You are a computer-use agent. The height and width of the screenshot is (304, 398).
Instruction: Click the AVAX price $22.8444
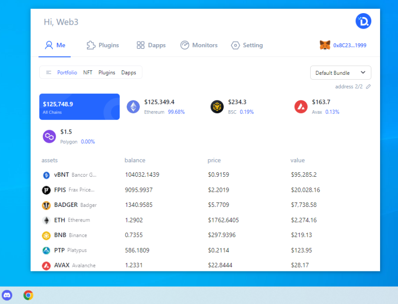[x=220, y=265]
